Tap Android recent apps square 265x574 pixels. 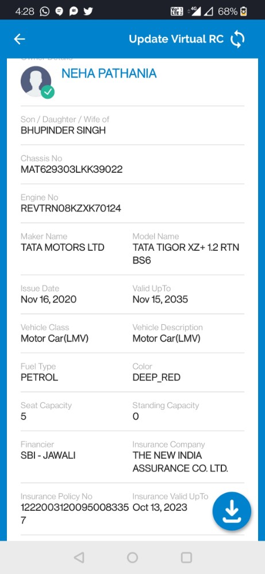pos(186,557)
